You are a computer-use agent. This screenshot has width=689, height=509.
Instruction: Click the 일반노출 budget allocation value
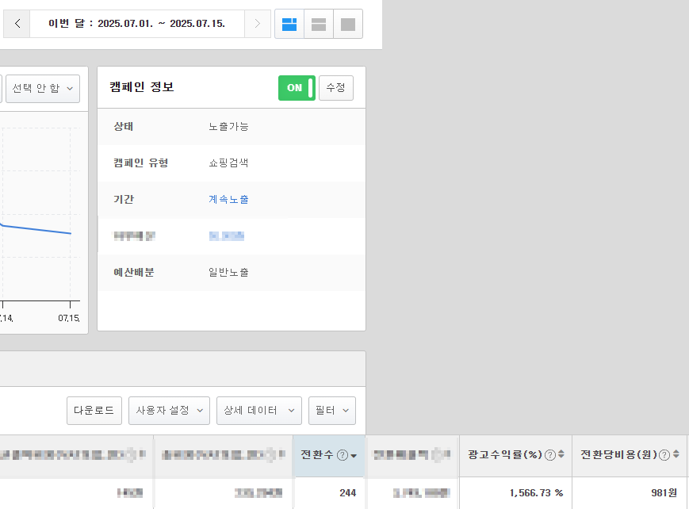tap(228, 273)
